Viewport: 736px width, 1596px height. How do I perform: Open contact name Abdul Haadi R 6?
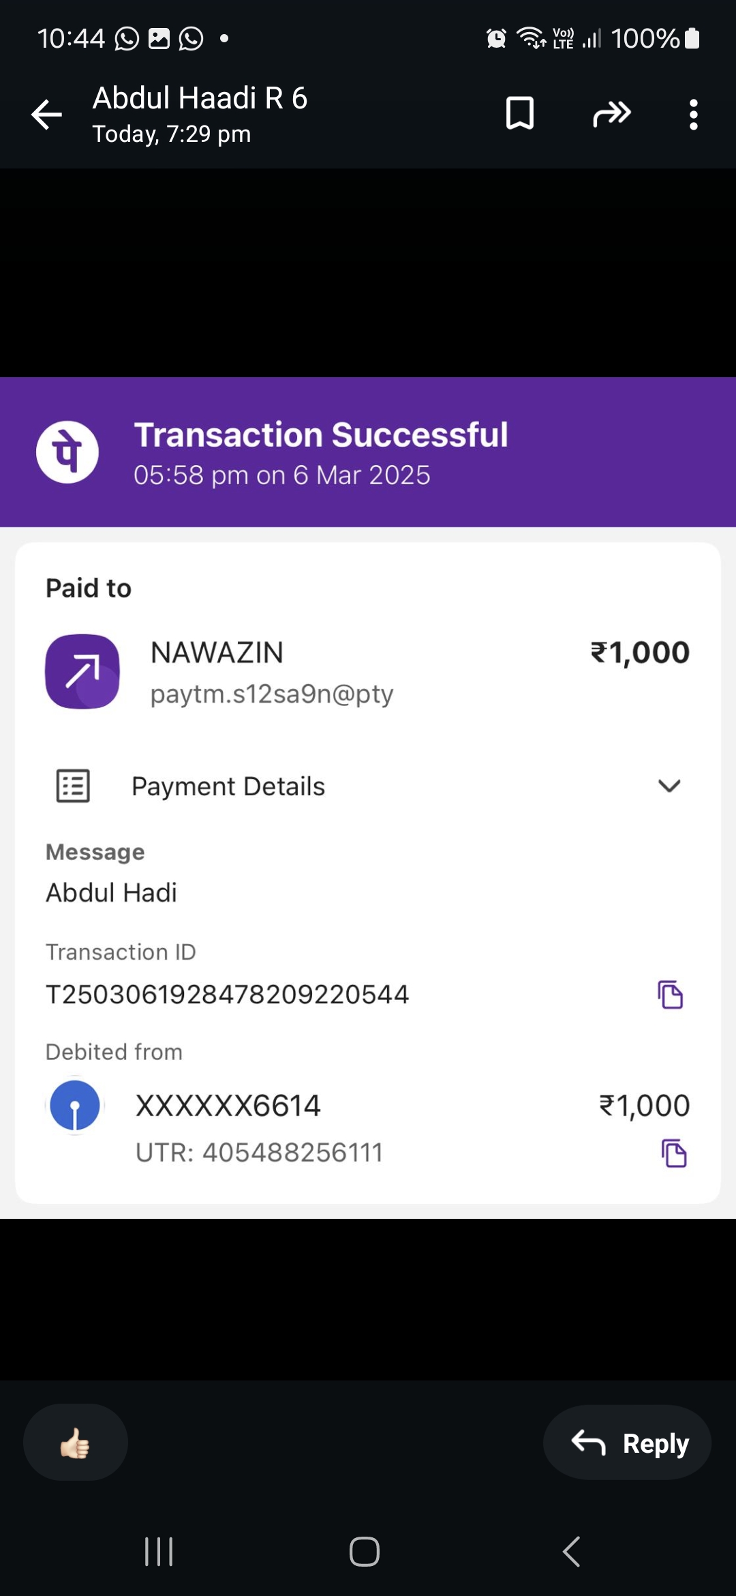click(200, 98)
